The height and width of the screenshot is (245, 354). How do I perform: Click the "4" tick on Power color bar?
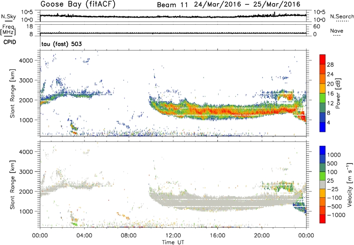pyautogui.click(x=328, y=122)
